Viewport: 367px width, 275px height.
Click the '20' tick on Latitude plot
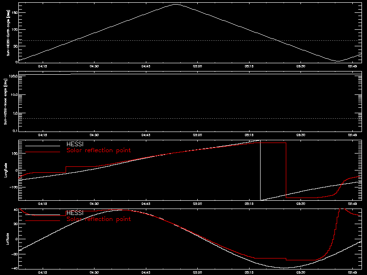coord(15,224)
